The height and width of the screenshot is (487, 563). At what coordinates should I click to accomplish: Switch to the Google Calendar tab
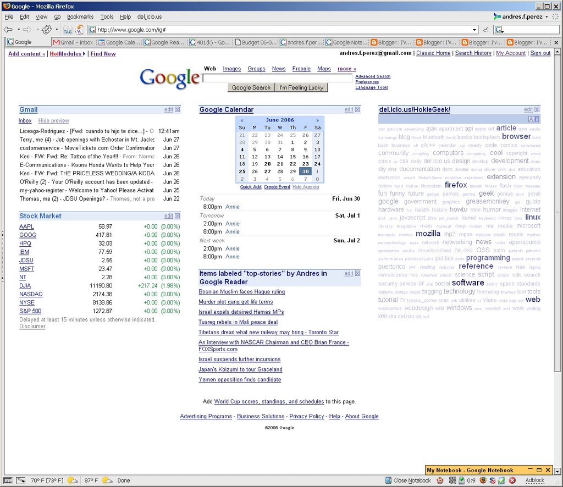(119, 42)
